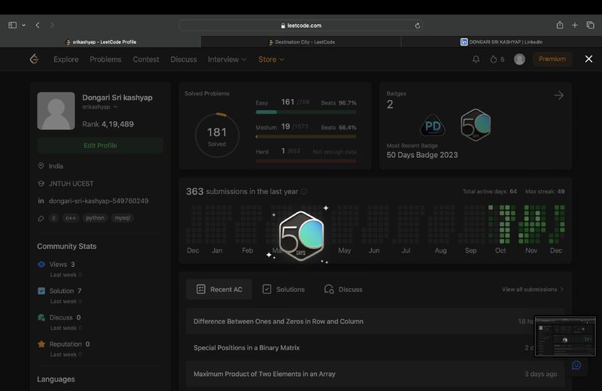Expand the Interview dropdown menu
The width and height of the screenshot is (602, 391).
point(227,59)
